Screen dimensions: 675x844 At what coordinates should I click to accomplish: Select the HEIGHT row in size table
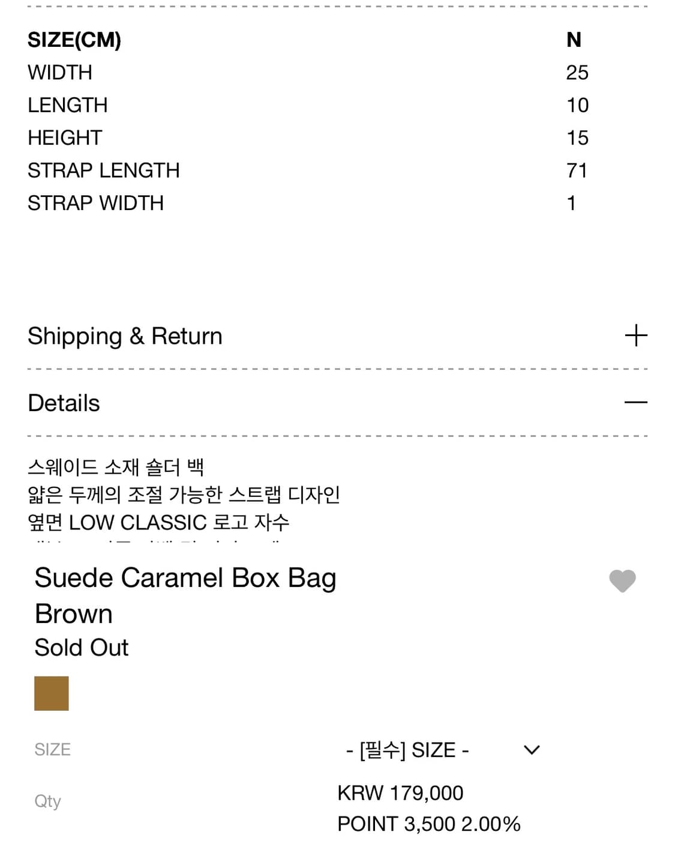click(65, 138)
